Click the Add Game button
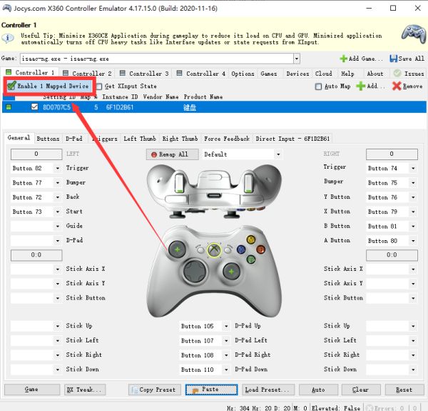 click(362, 59)
